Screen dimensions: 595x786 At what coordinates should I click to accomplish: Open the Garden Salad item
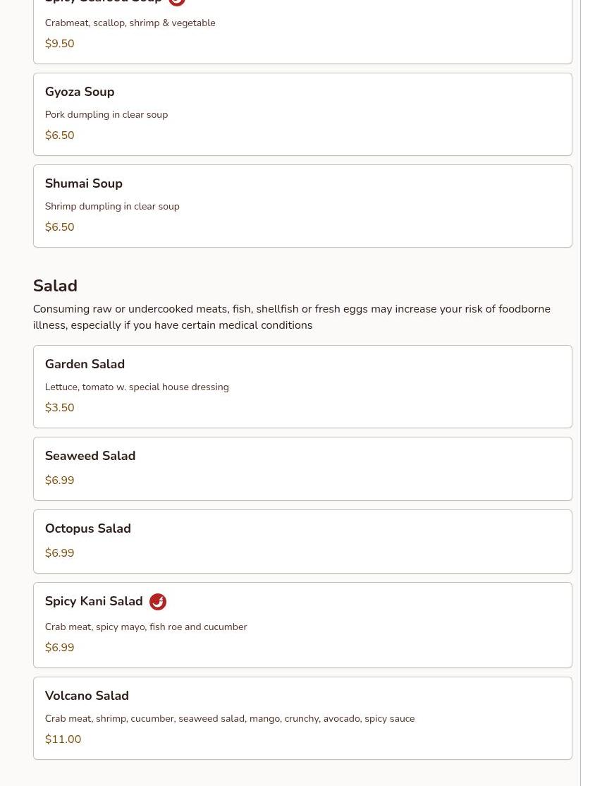(85, 364)
